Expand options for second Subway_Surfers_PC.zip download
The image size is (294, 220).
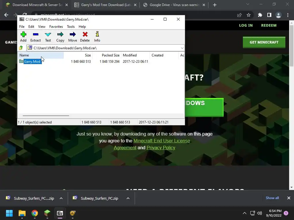point(128,198)
